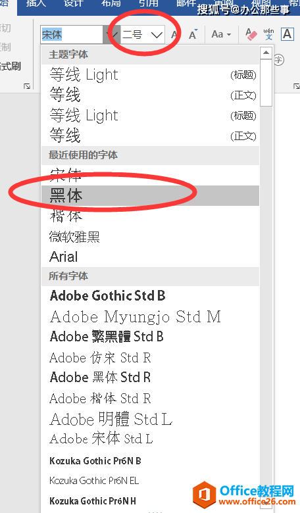Open the Change Case Aa menu
This screenshot has width=300, height=513.
pos(221,34)
